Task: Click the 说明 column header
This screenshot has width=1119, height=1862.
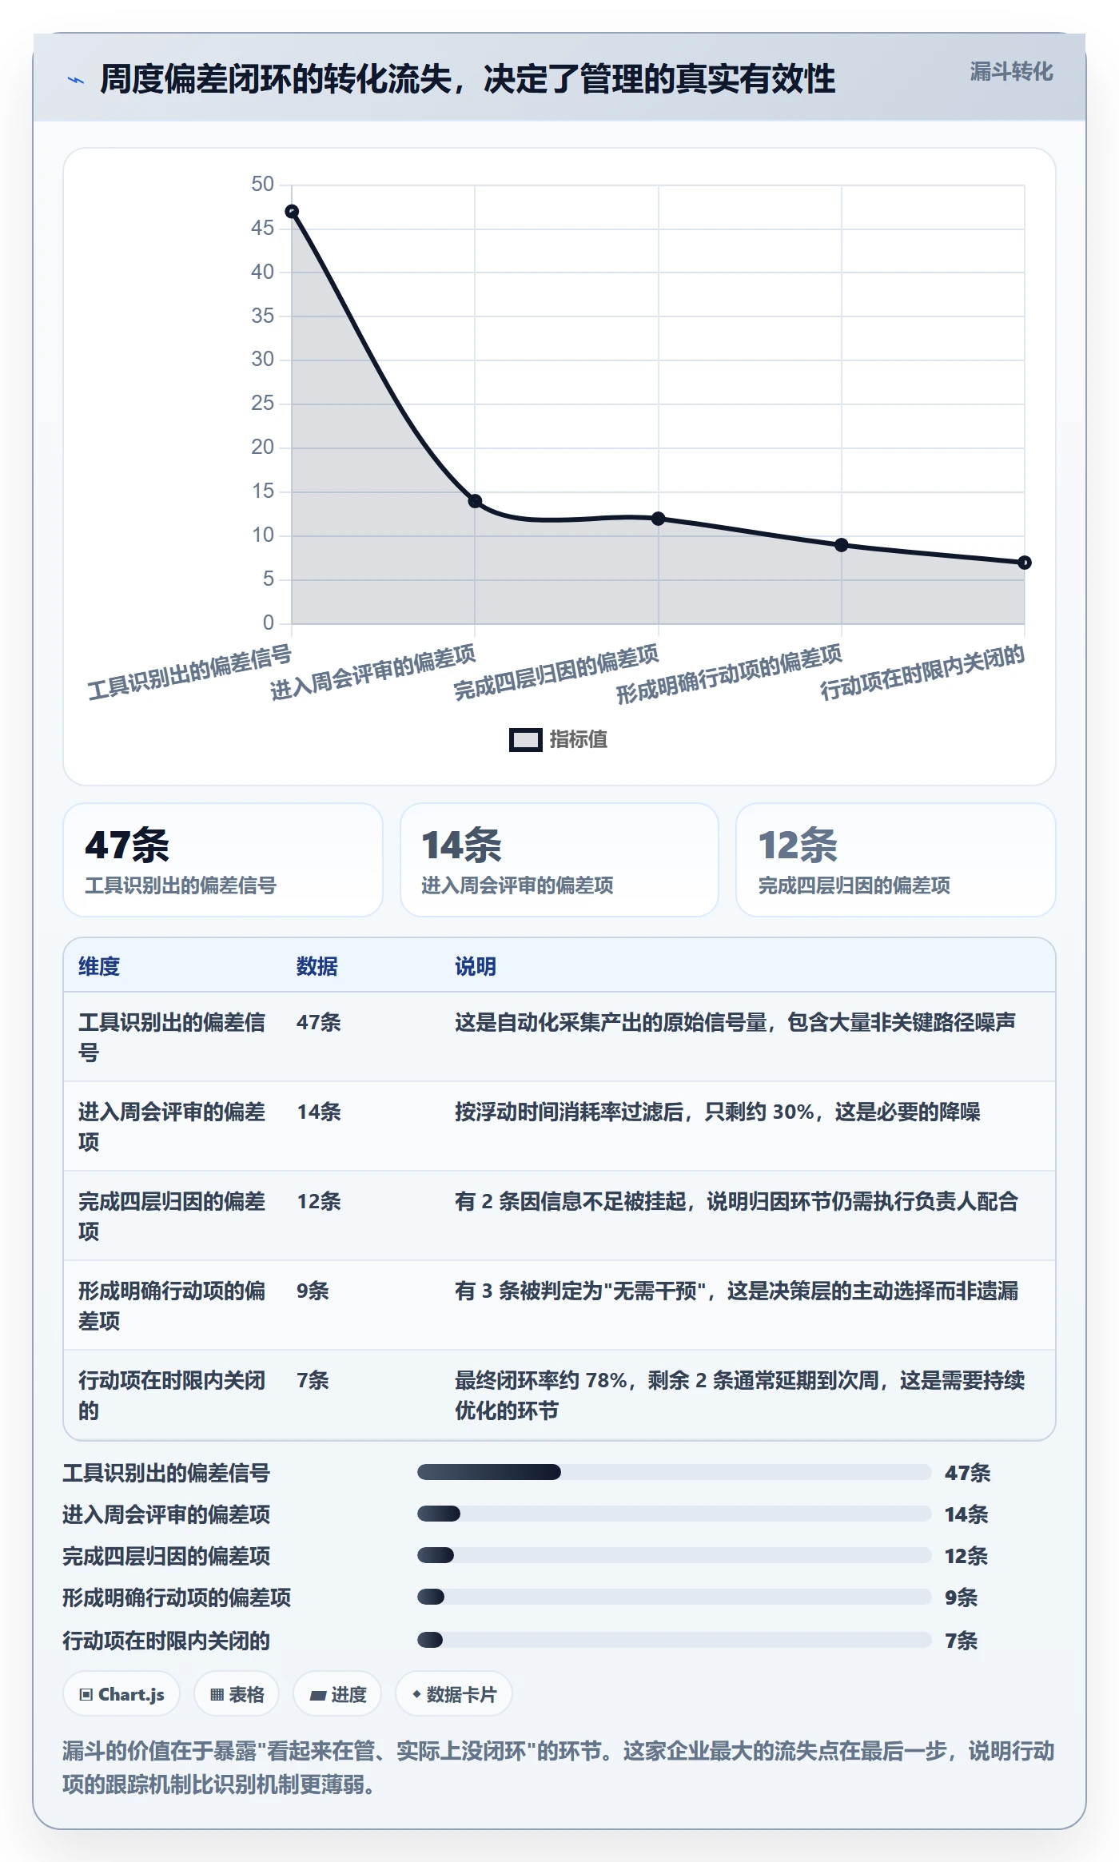Action: pos(476,966)
